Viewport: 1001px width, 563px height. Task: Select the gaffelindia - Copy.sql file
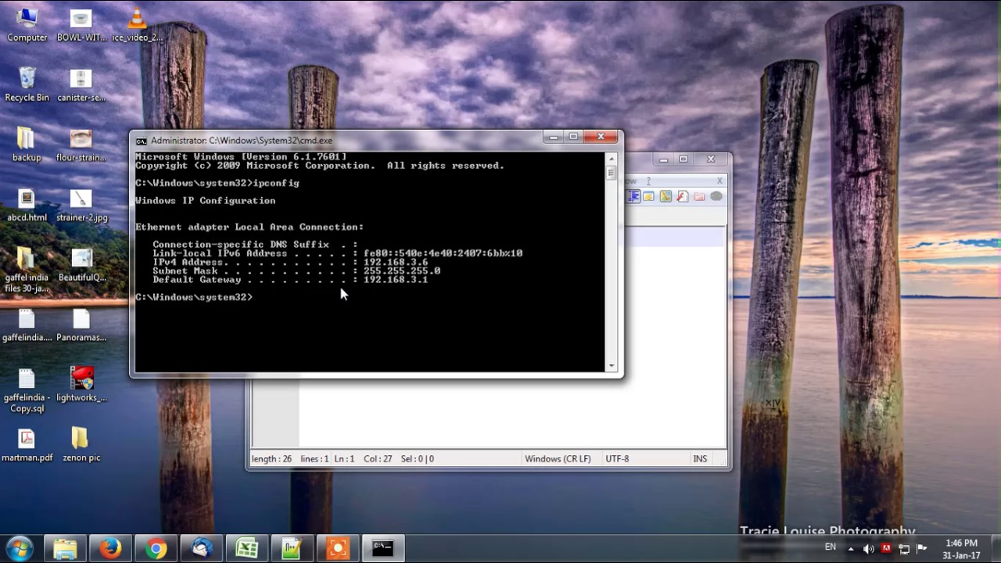[x=27, y=391]
